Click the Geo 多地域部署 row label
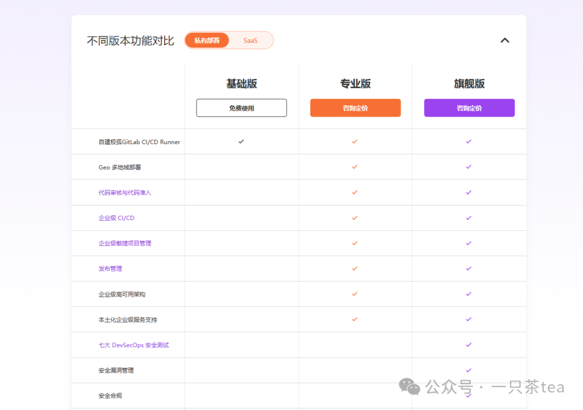This screenshot has width=583, height=410. 120,167
